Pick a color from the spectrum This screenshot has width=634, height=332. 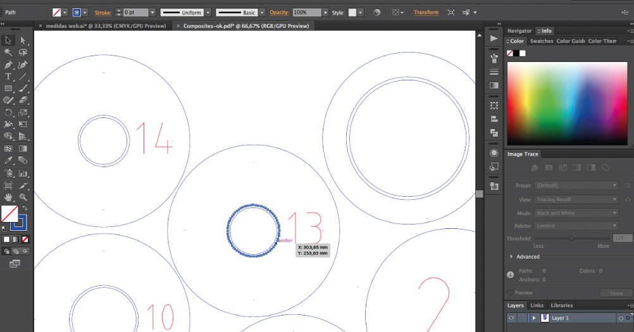click(568, 104)
